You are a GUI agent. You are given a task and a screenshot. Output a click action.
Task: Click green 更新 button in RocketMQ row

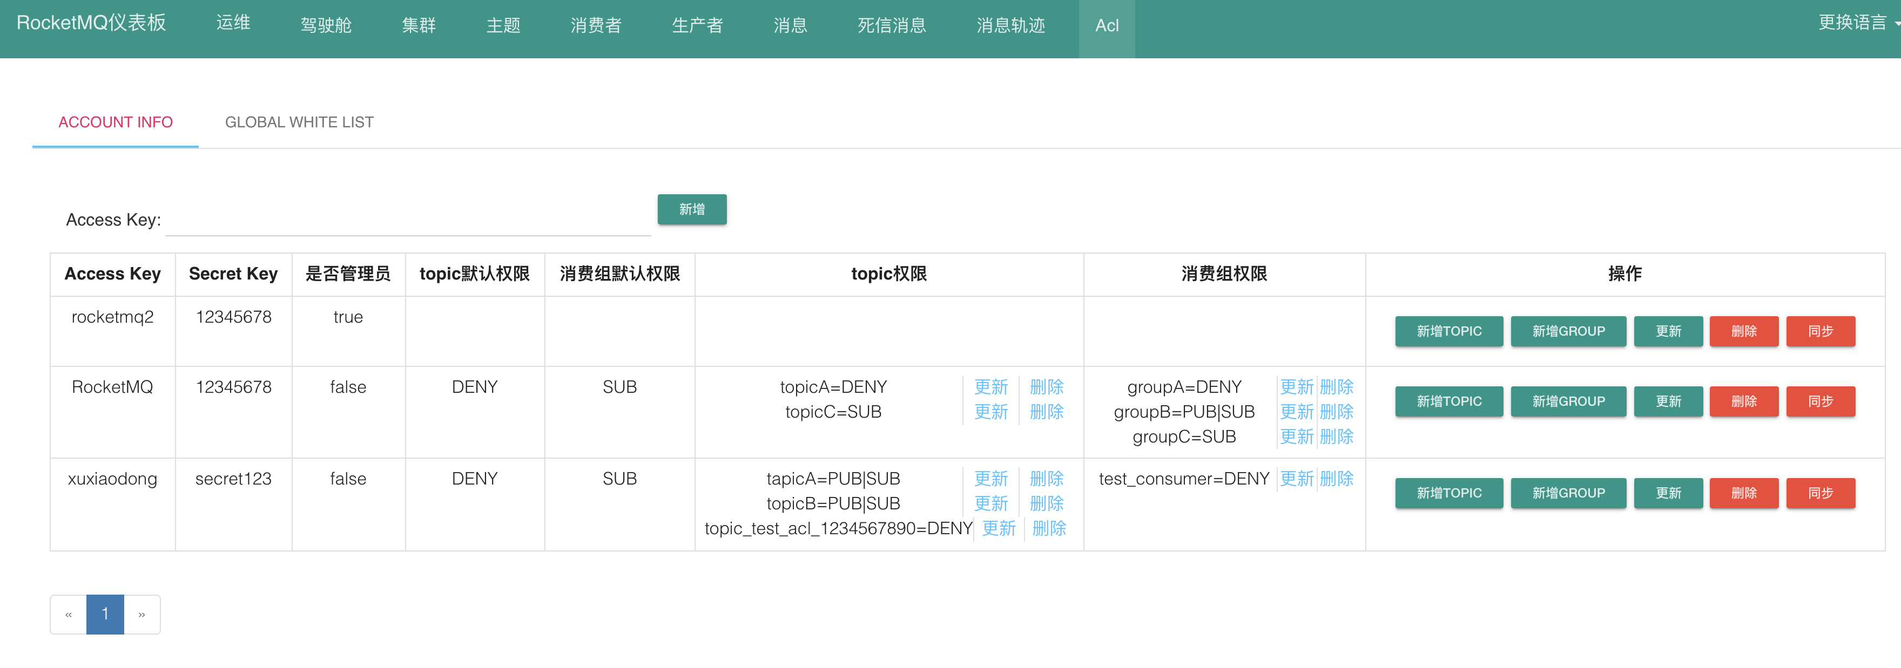(x=1668, y=401)
